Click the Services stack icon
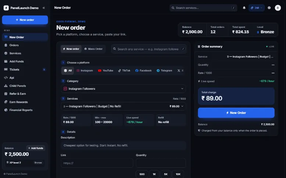 click(6, 53)
